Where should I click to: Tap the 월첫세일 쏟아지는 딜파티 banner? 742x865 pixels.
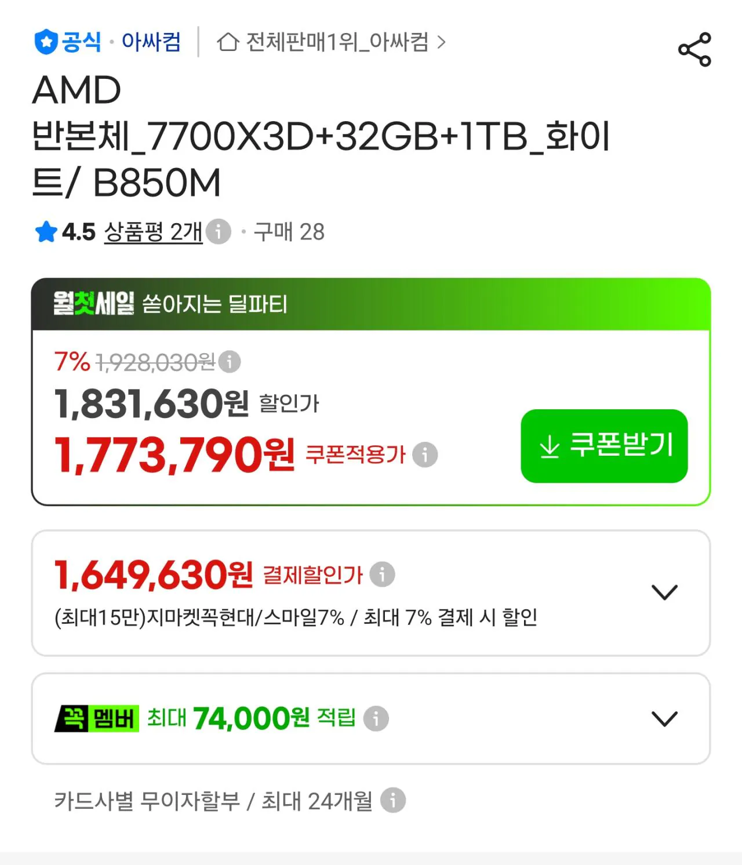371,304
